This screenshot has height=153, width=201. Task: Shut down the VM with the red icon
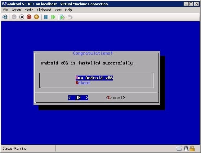tap(29, 17)
